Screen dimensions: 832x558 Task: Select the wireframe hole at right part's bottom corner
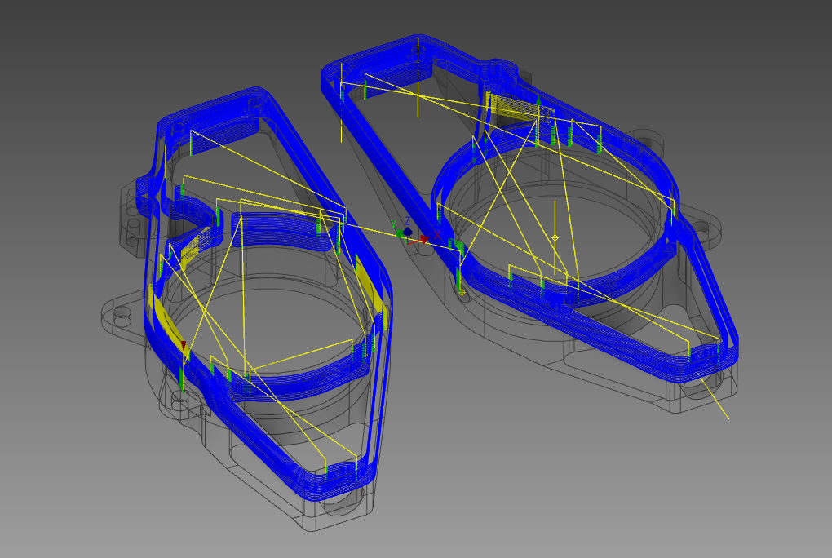pyautogui.click(x=700, y=388)
